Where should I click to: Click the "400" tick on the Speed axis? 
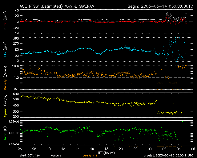click(x=16, y=105)
